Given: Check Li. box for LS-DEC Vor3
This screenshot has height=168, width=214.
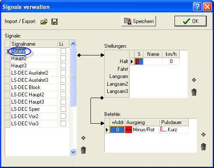Looking at the screenshot, I should [x=63, y=124].
